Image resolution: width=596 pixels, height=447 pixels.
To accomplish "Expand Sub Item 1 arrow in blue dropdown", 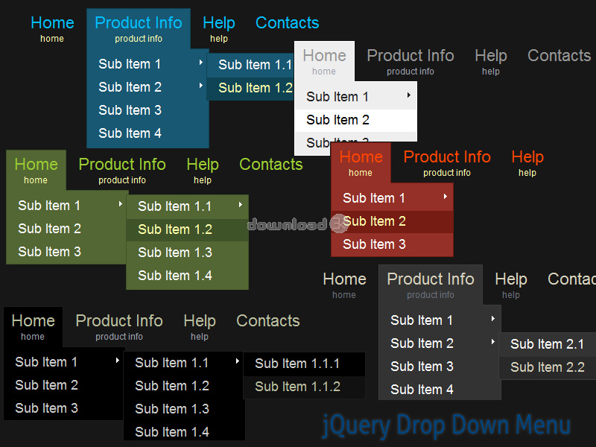I will (200, 63).
